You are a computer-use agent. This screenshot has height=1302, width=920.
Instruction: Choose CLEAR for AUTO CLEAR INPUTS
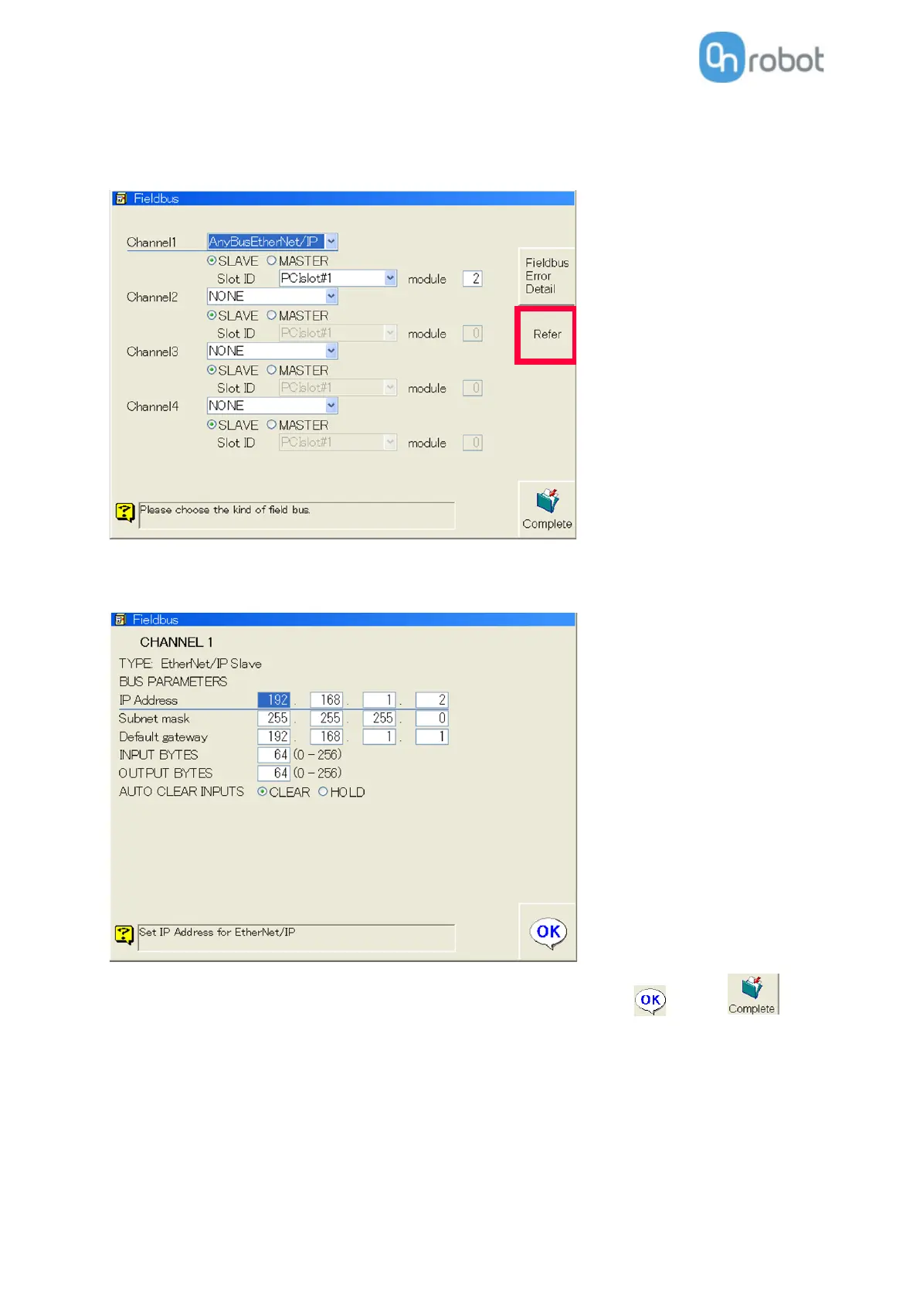pyautogui.click(x=263, y=792)
